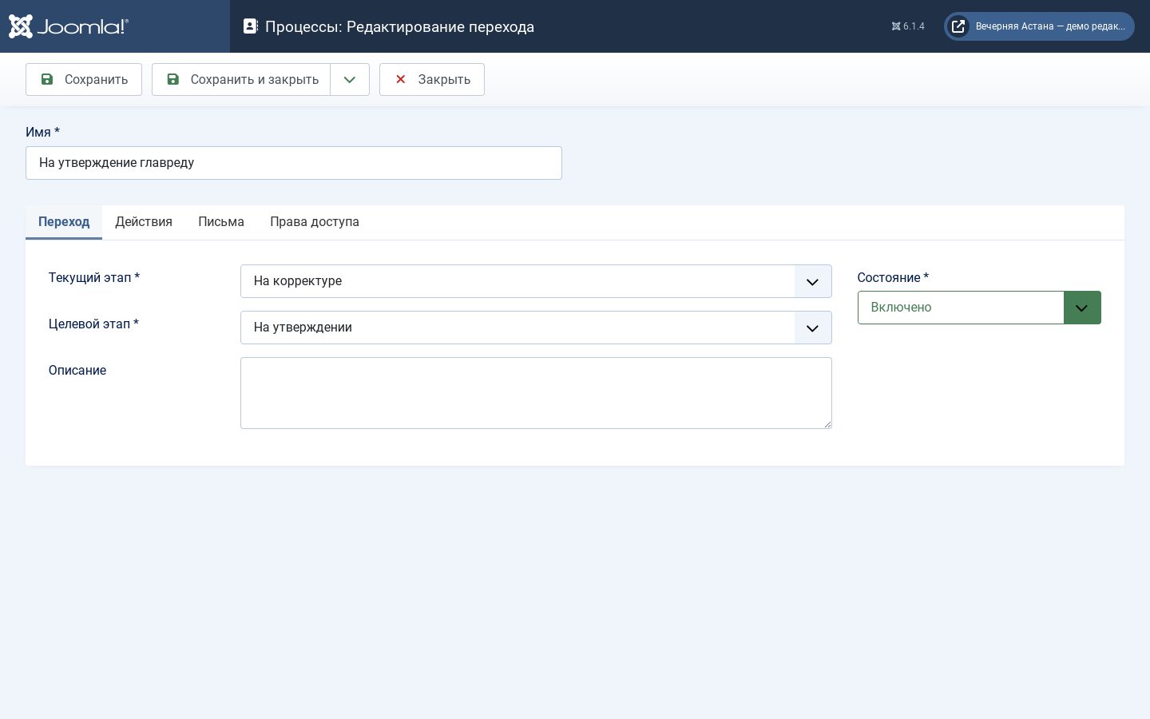The height and width of the screenshot is (719, 1150).
Task: Open the Права доступа tab
Action: pyautogui.click(x=315, y=222)
